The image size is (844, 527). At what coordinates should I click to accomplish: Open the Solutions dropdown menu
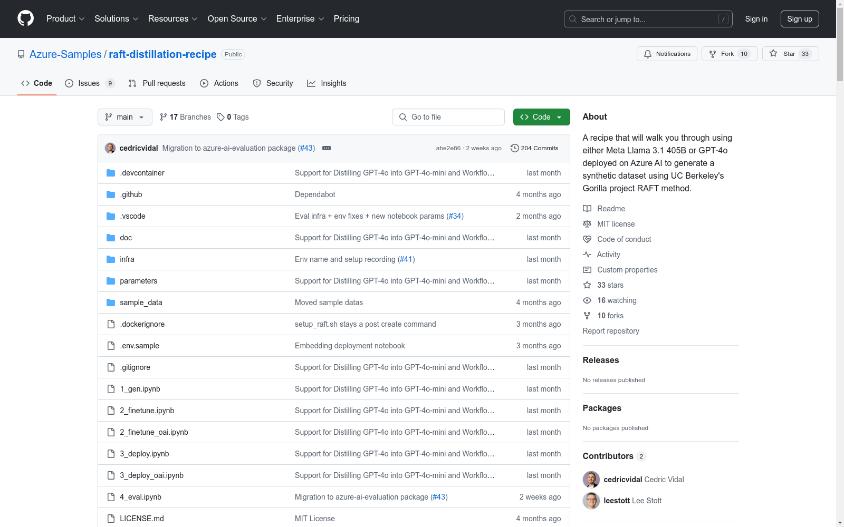[x=117, y=19]
